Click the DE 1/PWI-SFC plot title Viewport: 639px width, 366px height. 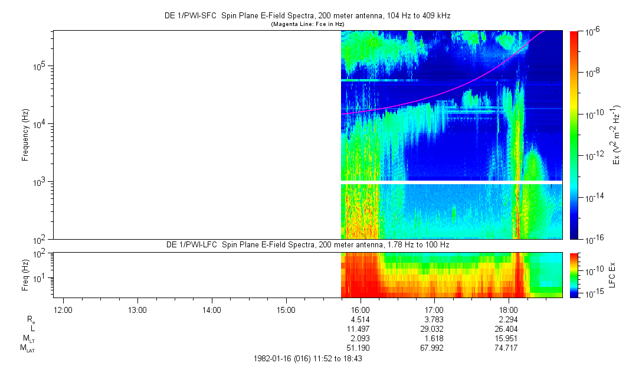tap(307, 16)
